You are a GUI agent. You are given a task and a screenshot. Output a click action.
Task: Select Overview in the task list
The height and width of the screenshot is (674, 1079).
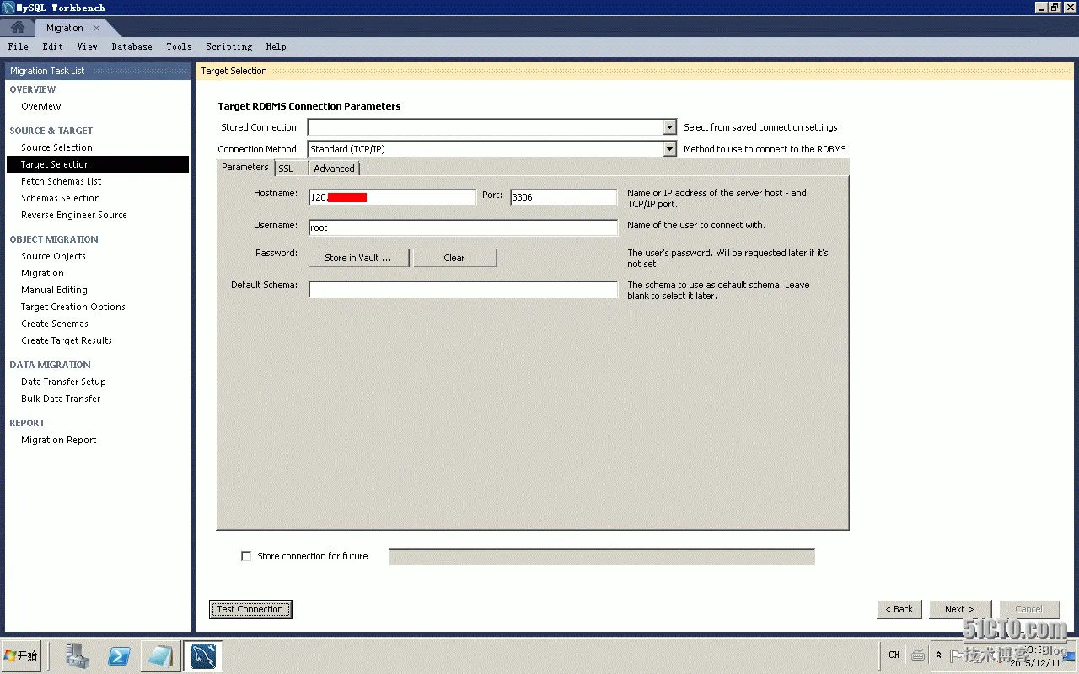tap(41, 106)
